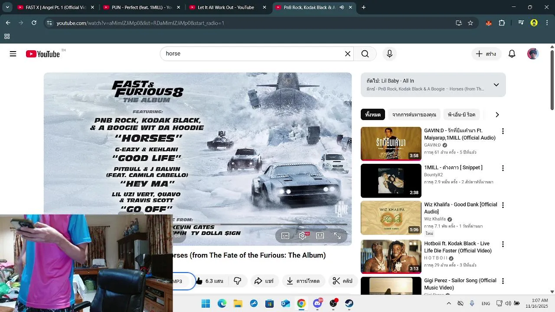
Task: Share the video via แชร์ button
Action: tap(264, 281)
